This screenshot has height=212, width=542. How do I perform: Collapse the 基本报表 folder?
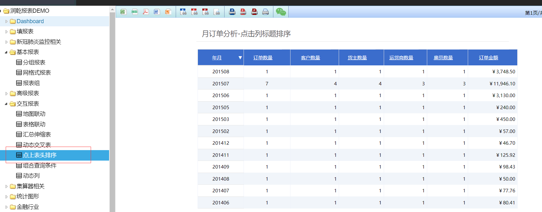(6, 52)
